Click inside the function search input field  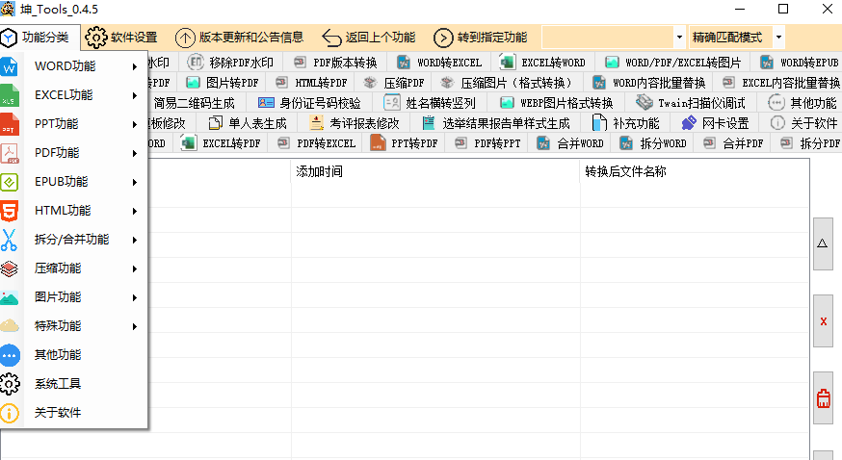608,38
